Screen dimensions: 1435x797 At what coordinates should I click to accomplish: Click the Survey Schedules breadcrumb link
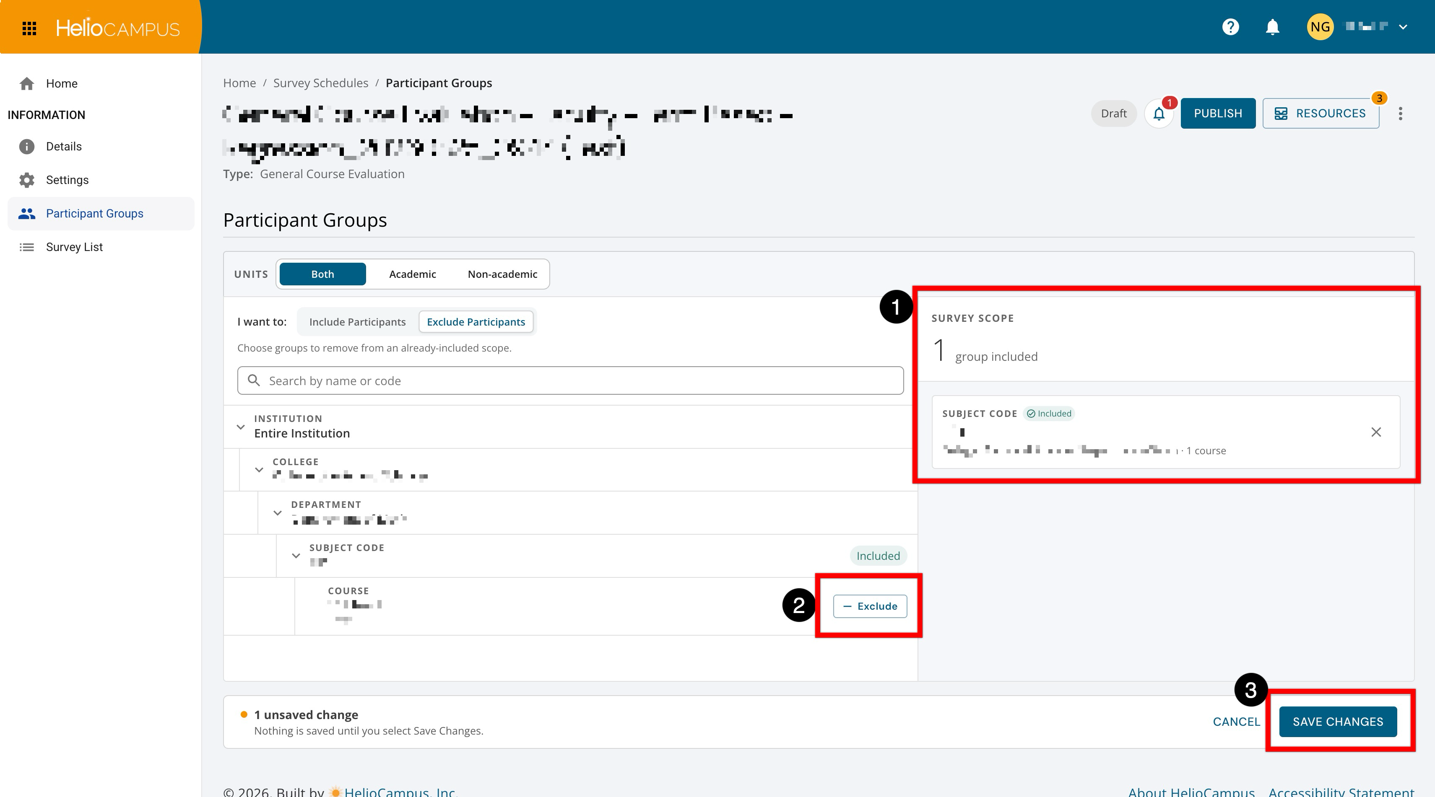[x=321, y=83]
